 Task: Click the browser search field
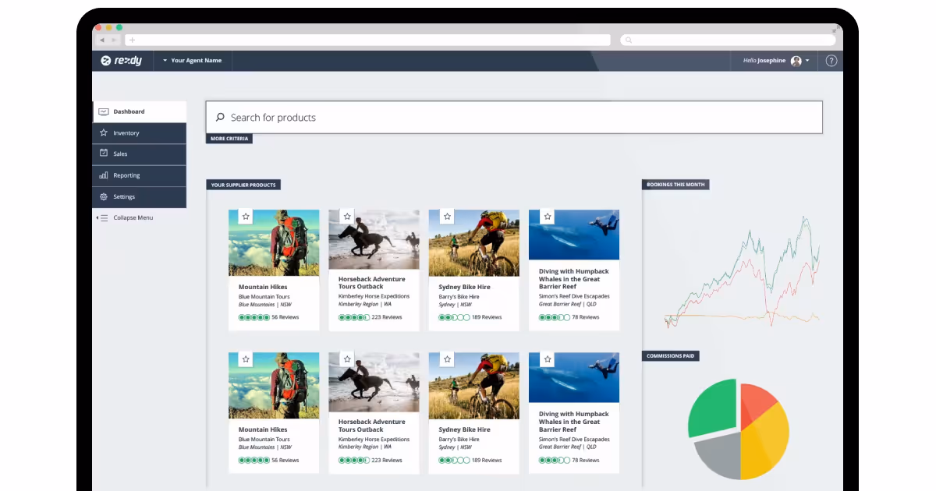(728, 40)
